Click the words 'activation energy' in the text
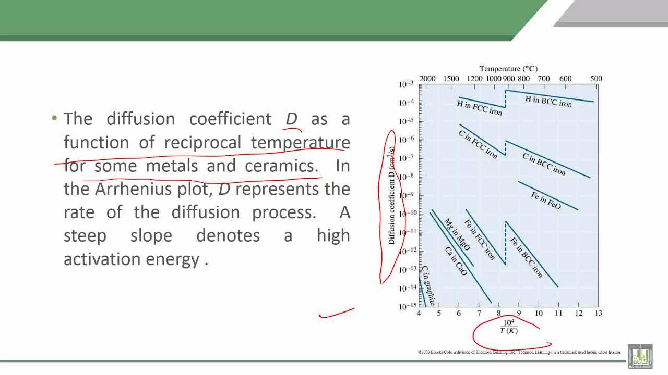The width and height of the screenshot is (668, 375). (132, 259)
